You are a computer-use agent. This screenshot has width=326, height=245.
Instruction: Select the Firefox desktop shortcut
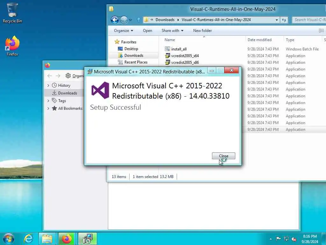pyautogui.click(x=12, y=46)
